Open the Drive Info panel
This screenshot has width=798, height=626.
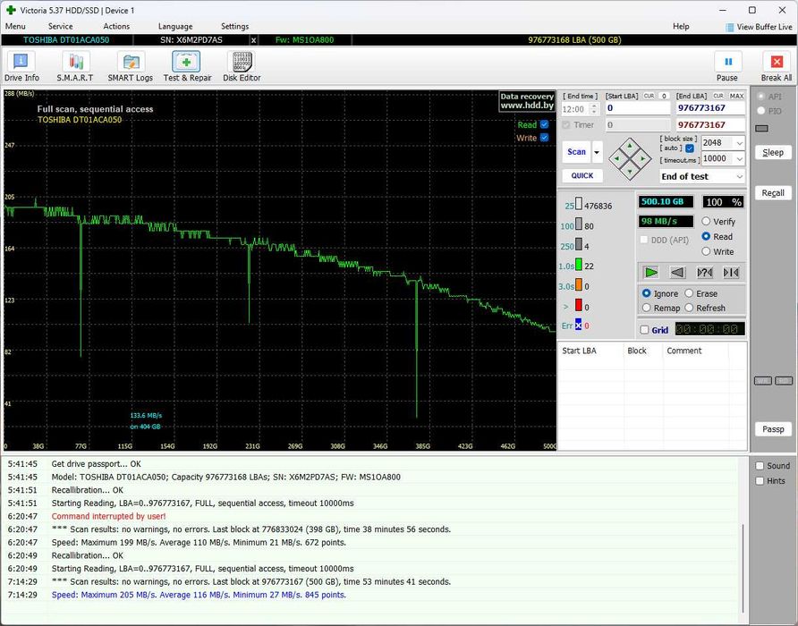pyautogui.click(x=21, y=62)
